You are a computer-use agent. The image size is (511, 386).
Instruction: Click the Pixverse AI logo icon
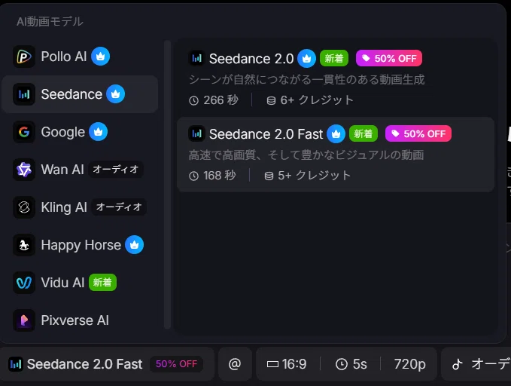24,320
